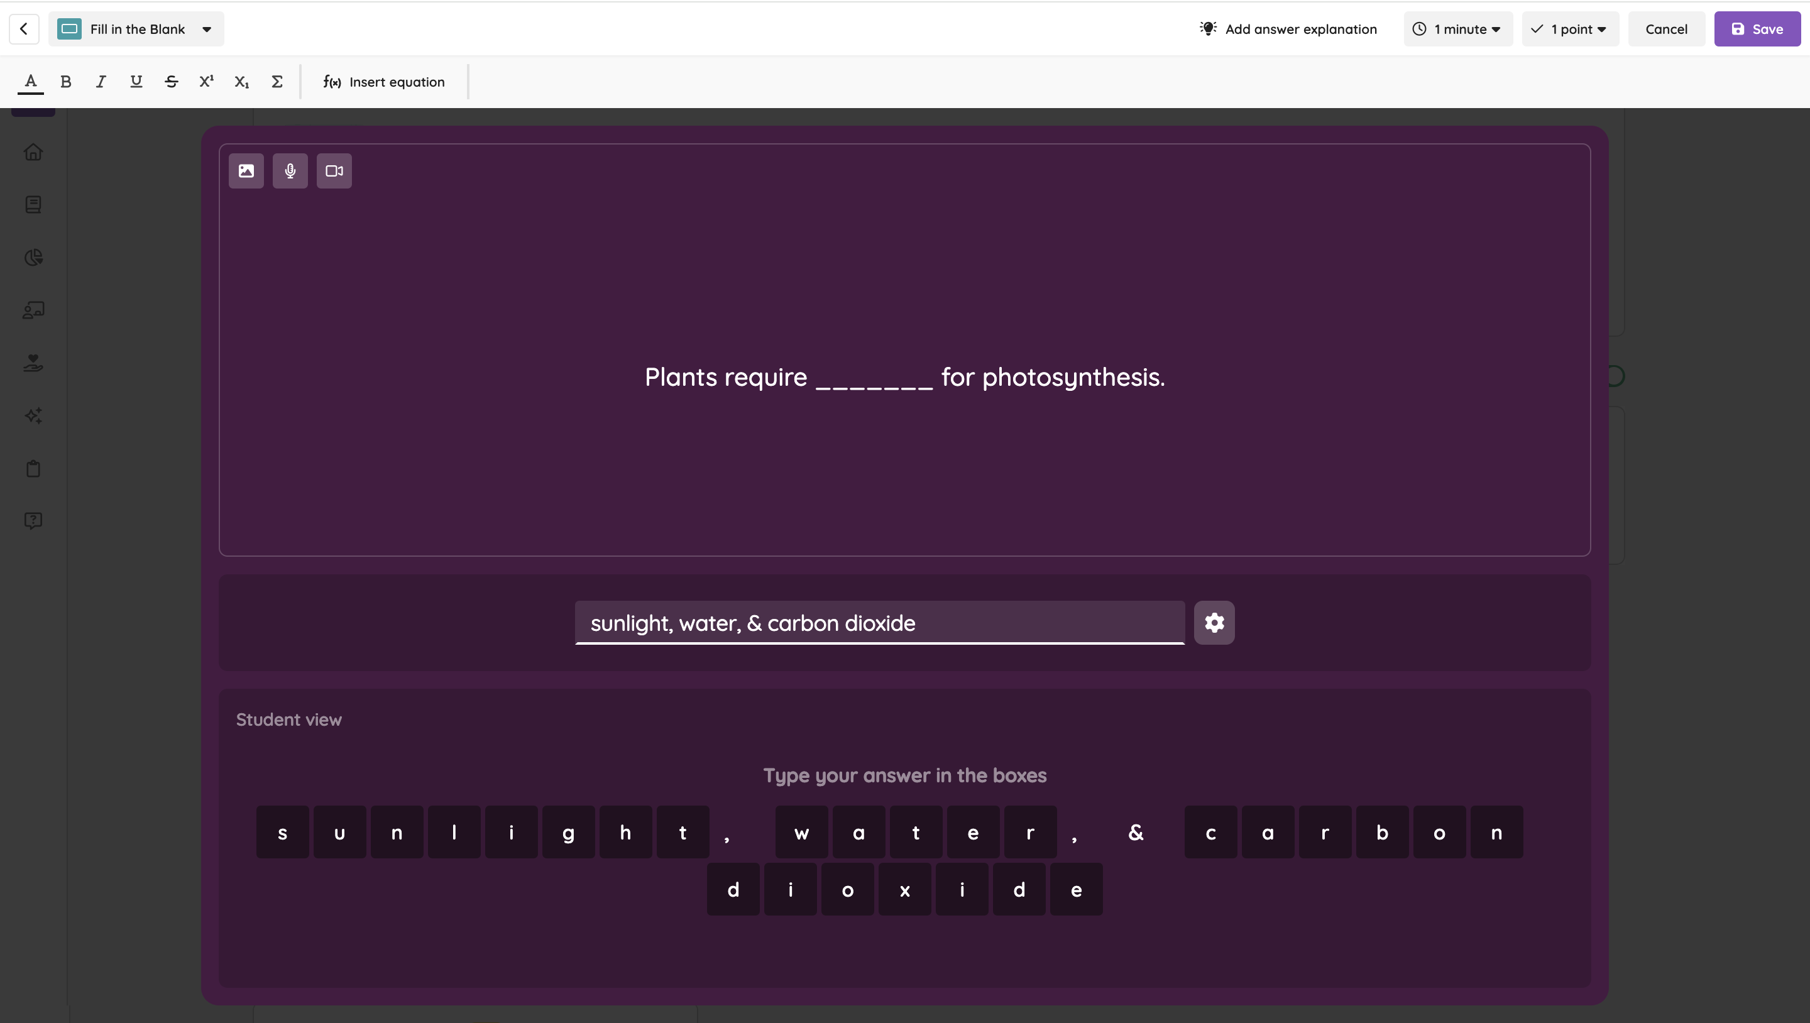Apply superscript formatting
This screenshot has width=1810, height=1023.
pyautogui.click(x=207, y=82)
